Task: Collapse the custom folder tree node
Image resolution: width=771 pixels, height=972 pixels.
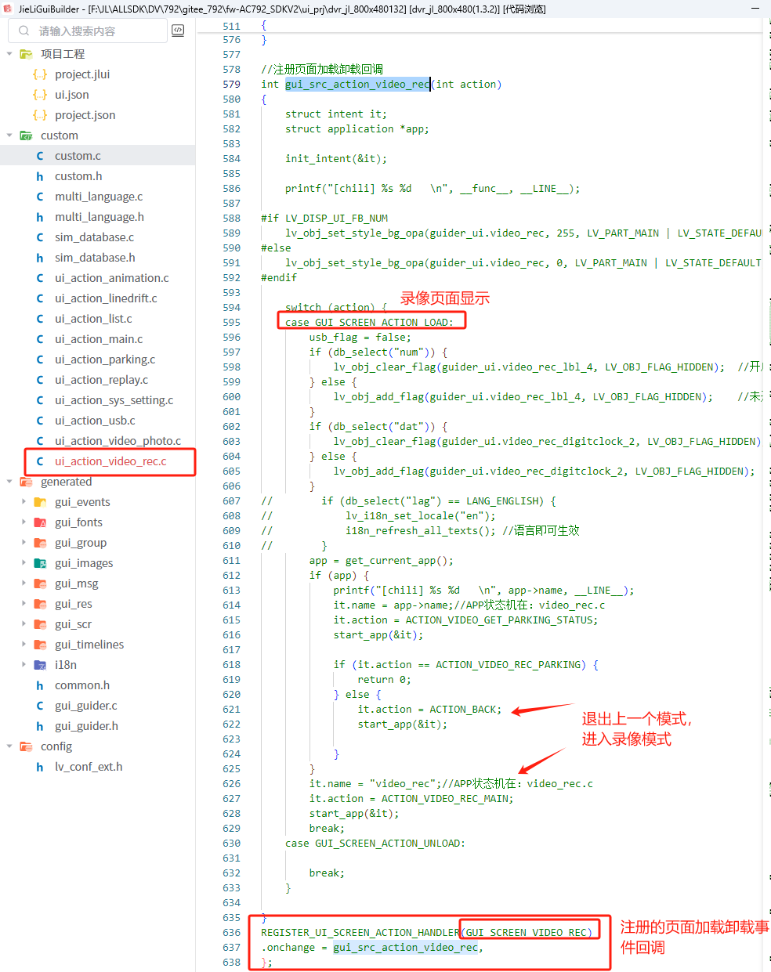Action: (x=9, y=136)
